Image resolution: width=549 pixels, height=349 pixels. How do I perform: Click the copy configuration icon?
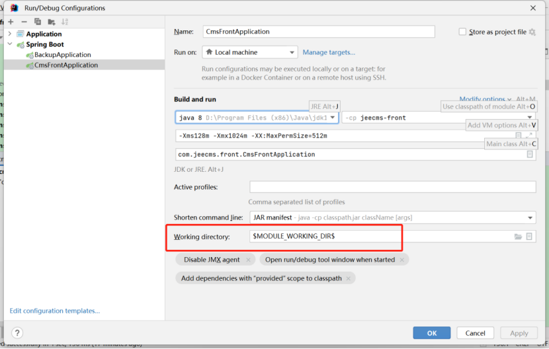click(x=37, y=22)
